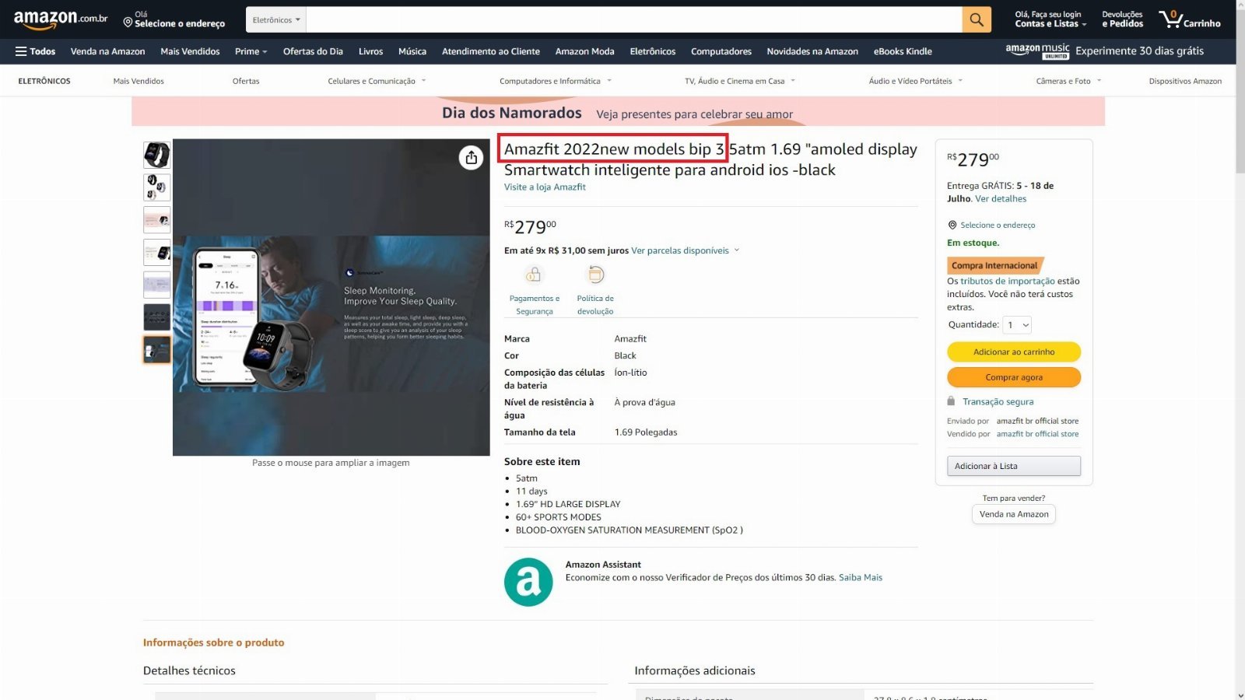Click the Compra Internacional badge
The height and width of the screenshot is (700, 1245).
[994, 265]
